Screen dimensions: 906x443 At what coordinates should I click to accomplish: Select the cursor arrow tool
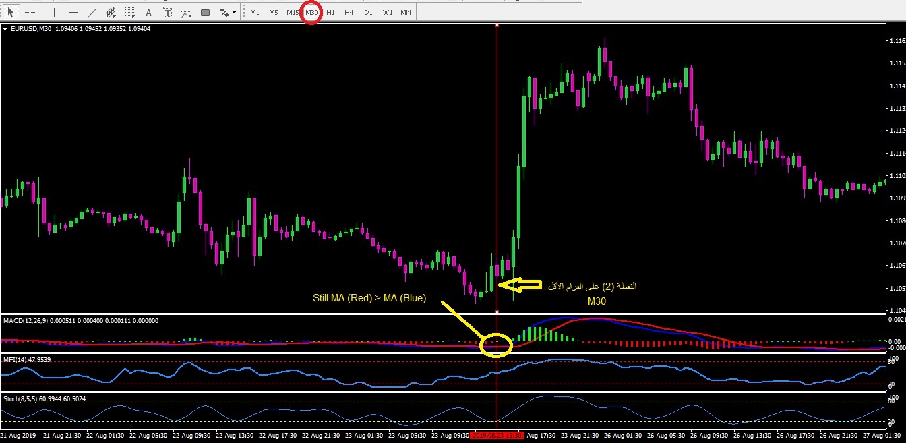[11, 12]
